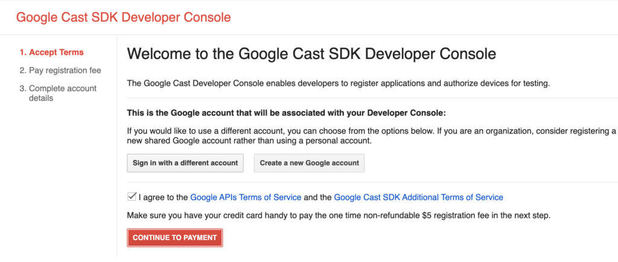The image size is (618, 262).
Task: Untick the terms of service agreement checkbox
Action: pyautogui.click(x=132, y=197)
